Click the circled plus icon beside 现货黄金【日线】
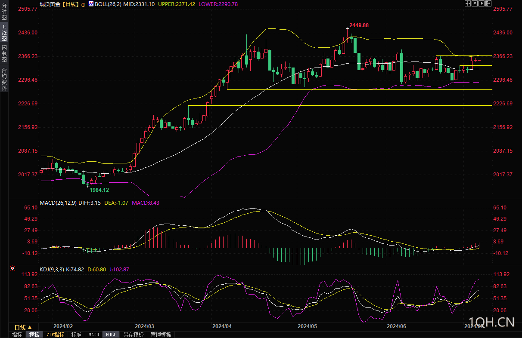522x338 pixels. 83,4
